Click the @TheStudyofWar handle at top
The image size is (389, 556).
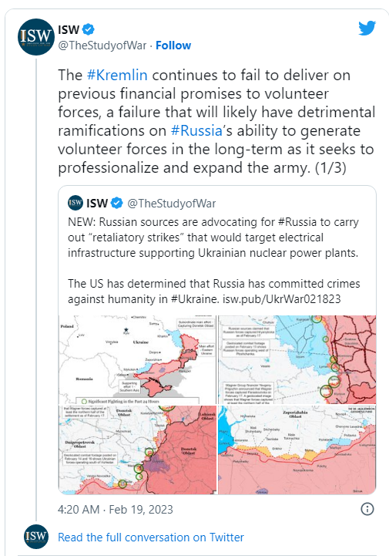[x=102, y=45]
